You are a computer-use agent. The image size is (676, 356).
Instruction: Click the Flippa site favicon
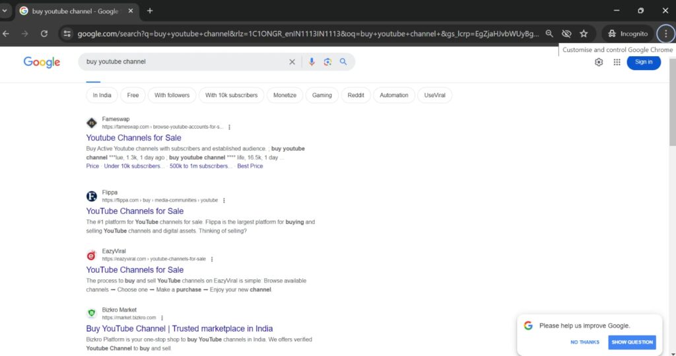(x=91, y=196)
